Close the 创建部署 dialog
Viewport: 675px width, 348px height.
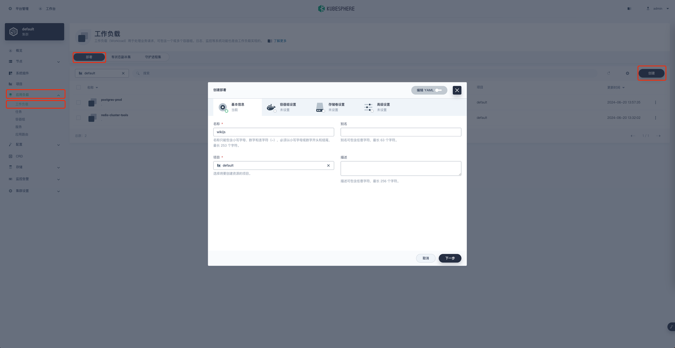coord(457,90)
